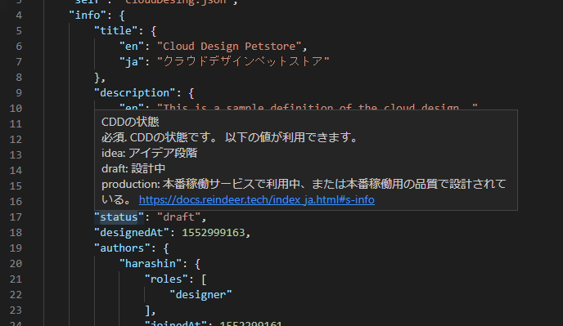Click the "draft: 設計中" tooltip line
563x326 pixels.
(133, 168)
